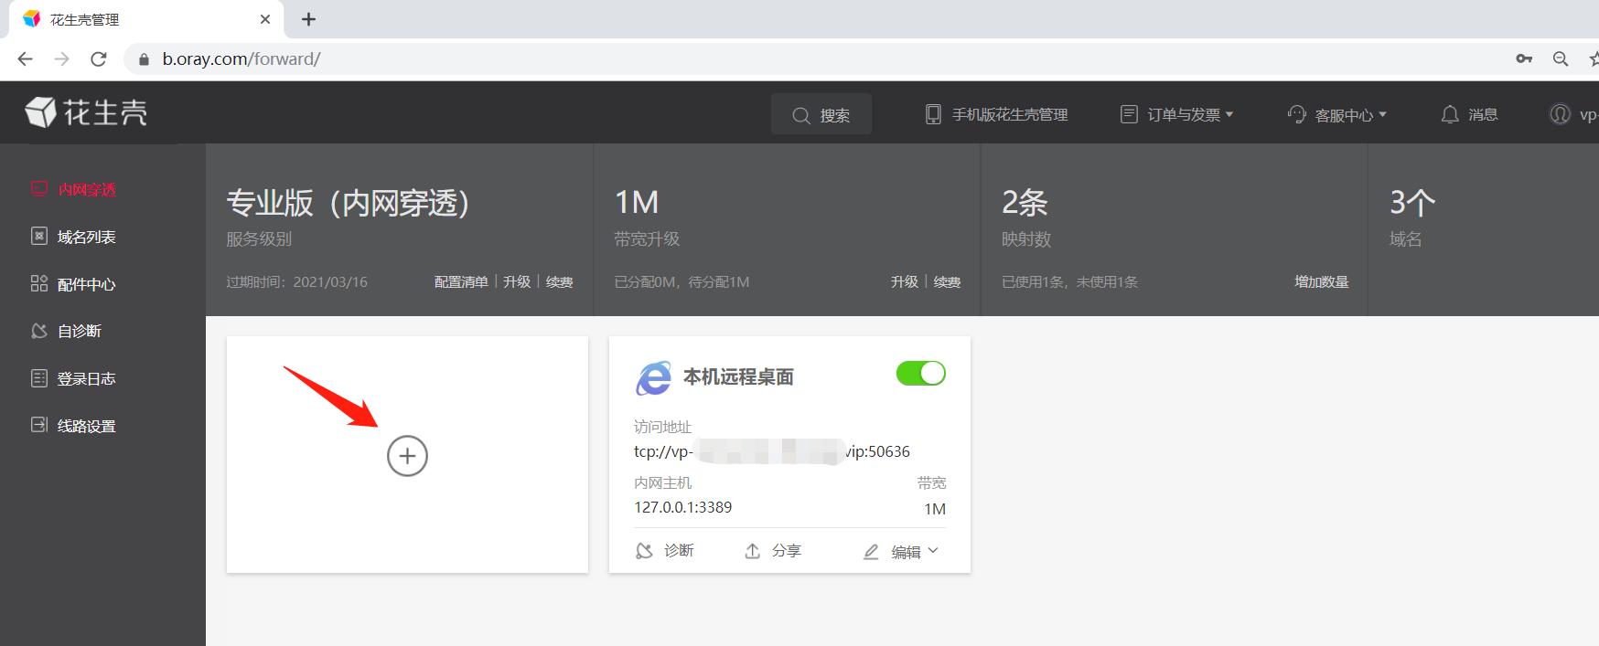
Task: Click the 自诊断 sidebar icon
Action: (x=38, y=331)
